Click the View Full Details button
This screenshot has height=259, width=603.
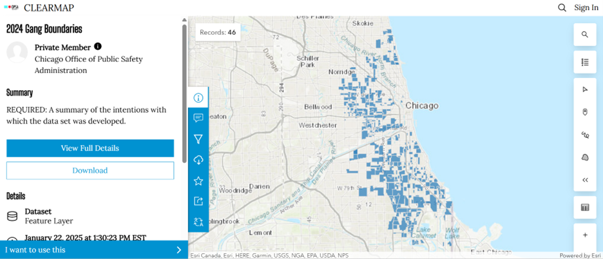tap(90, 148)
